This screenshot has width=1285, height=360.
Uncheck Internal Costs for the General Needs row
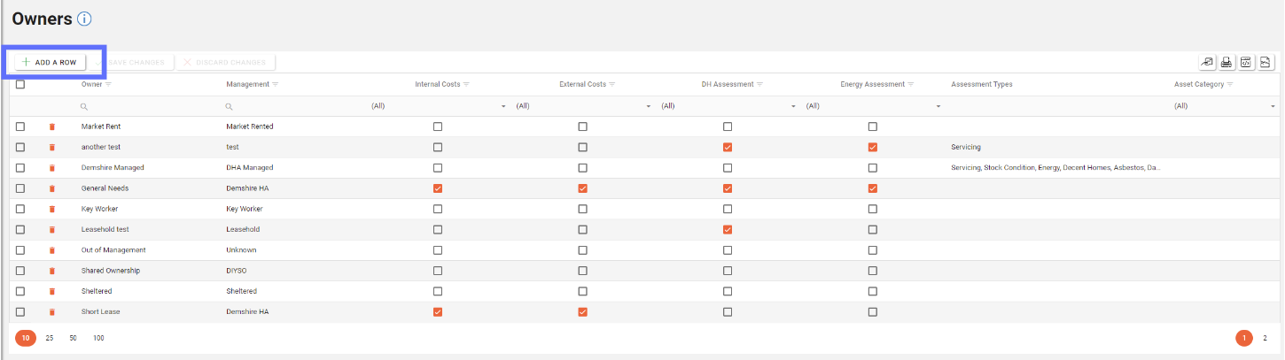[x=438, y=188]
